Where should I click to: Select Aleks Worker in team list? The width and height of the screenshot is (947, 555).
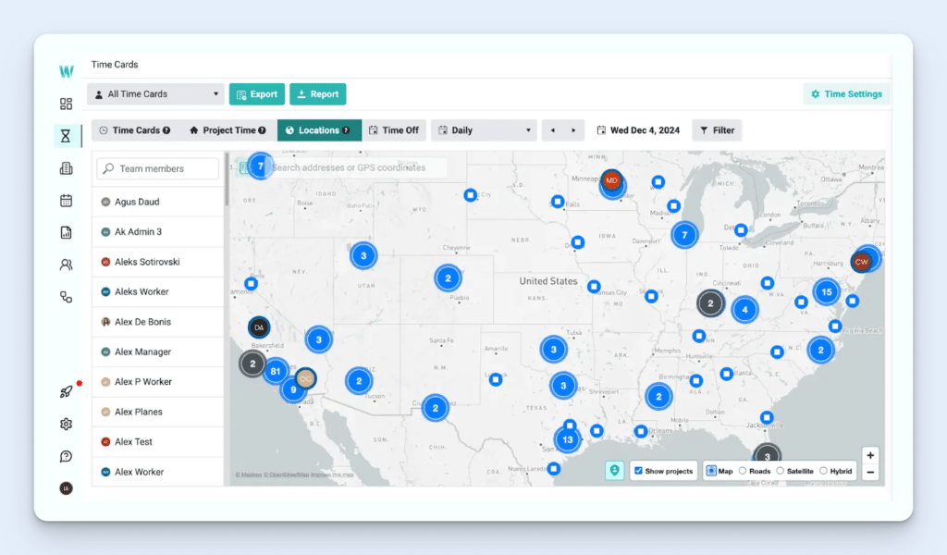click(x=157, y=291)
